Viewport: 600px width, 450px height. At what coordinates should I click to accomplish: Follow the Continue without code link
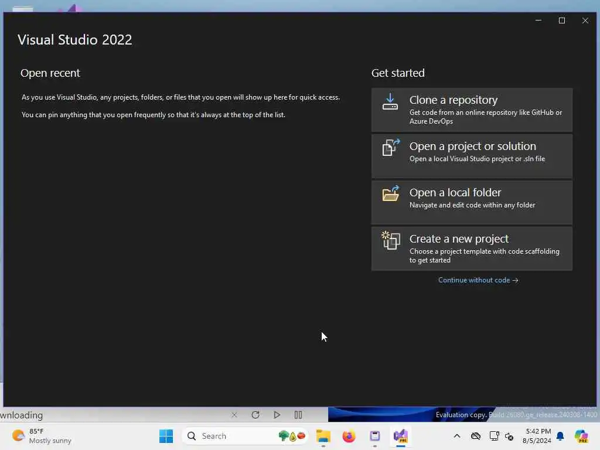[478, 280]
